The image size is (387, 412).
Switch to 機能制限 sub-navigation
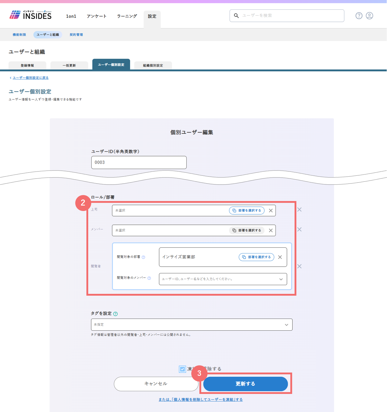tap(19, 35)
